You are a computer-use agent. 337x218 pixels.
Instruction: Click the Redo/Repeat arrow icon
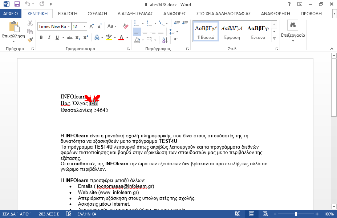tap(42, 4)
